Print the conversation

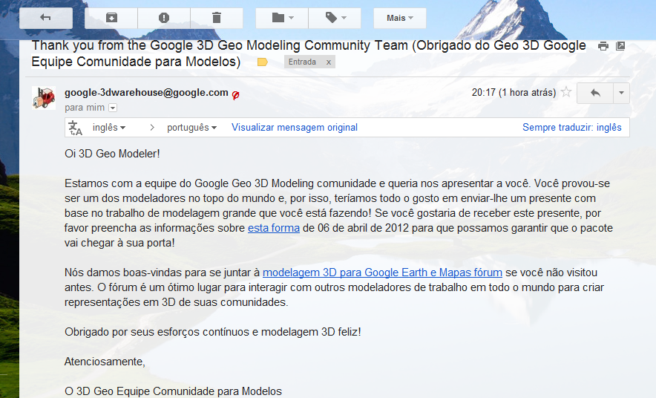point(603,46)
